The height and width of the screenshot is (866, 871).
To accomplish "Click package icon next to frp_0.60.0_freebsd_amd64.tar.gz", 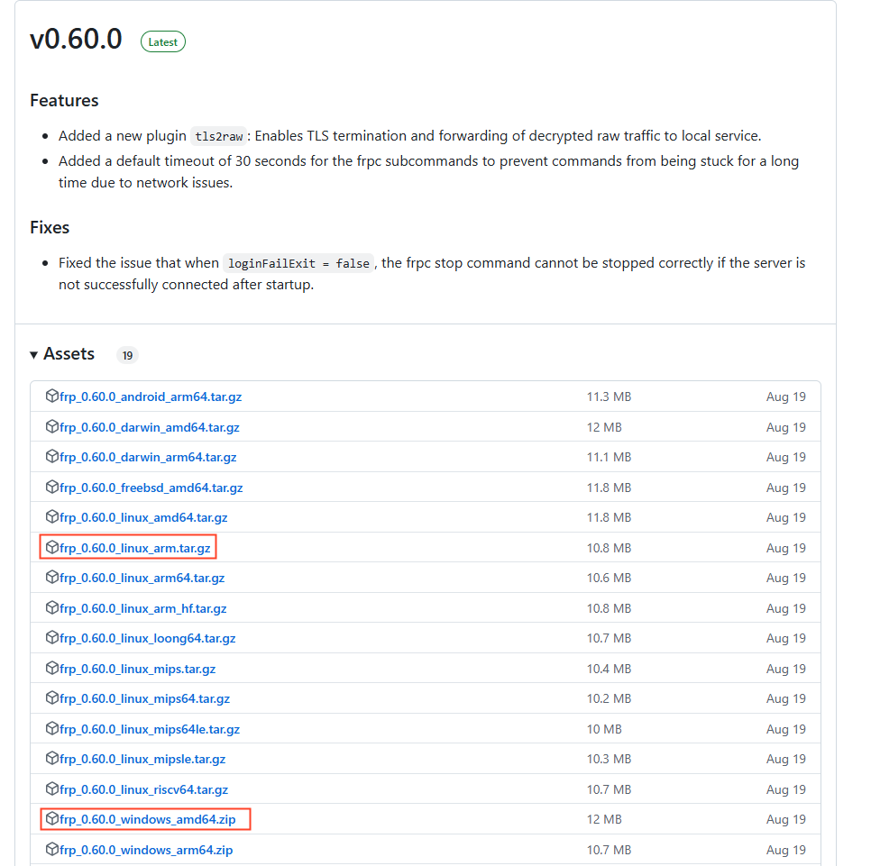I will 52,488.
